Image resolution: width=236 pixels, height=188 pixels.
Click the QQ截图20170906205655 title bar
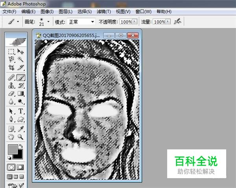click(71, 35)
